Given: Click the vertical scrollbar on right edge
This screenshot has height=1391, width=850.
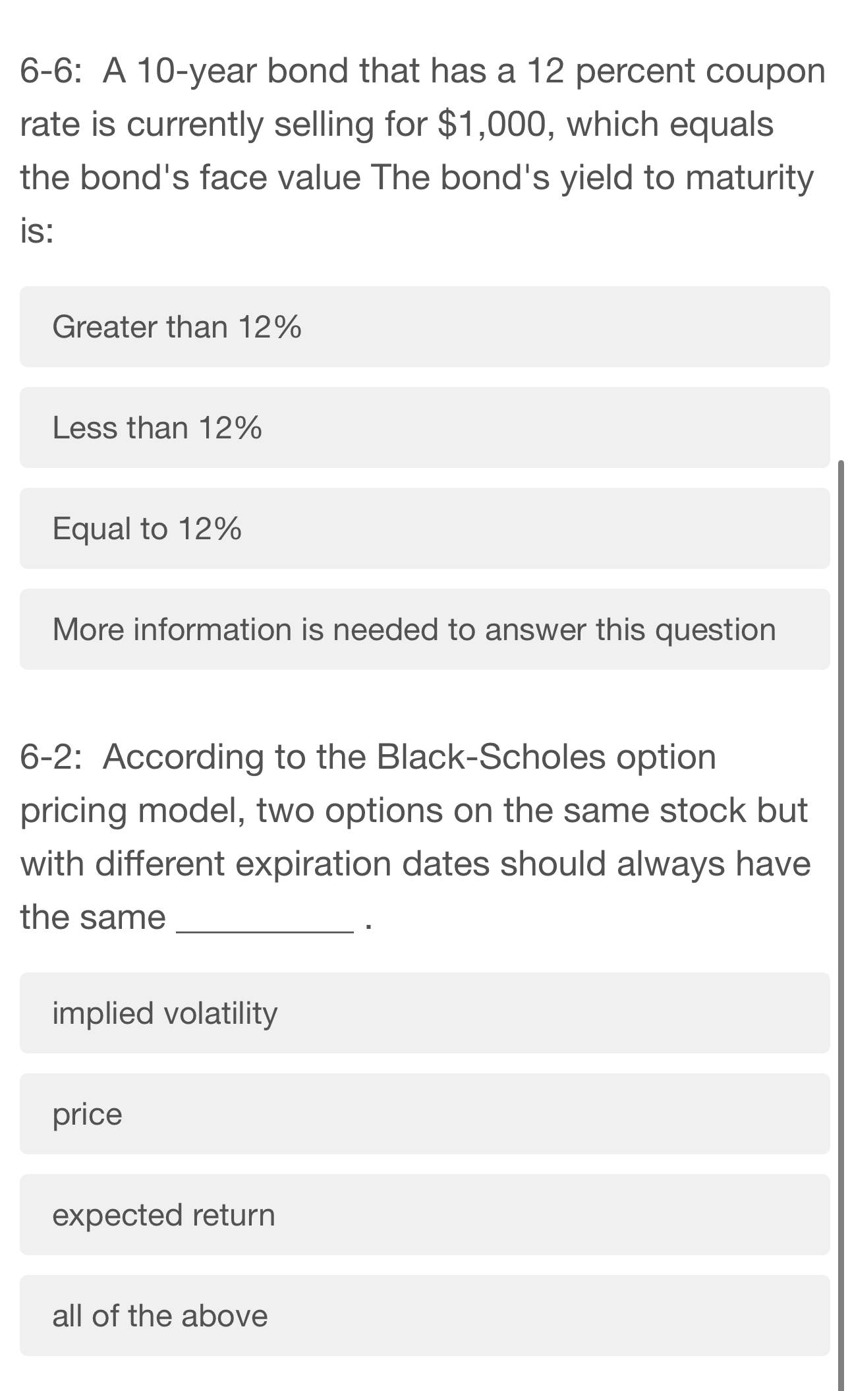Looking at the screenshot, I should pyautogui.click(x=840, y=923).
